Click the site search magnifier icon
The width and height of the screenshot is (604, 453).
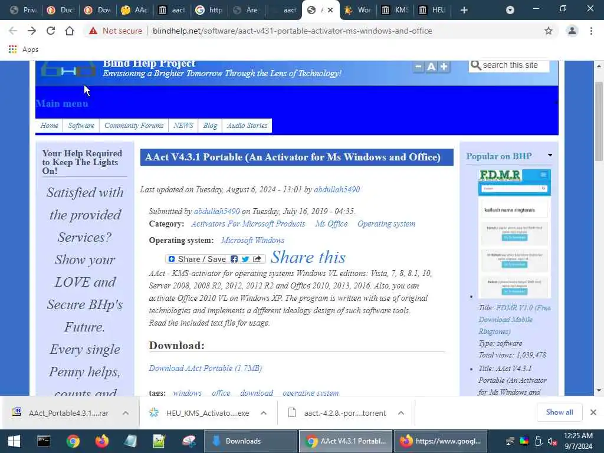pos(476,65)
